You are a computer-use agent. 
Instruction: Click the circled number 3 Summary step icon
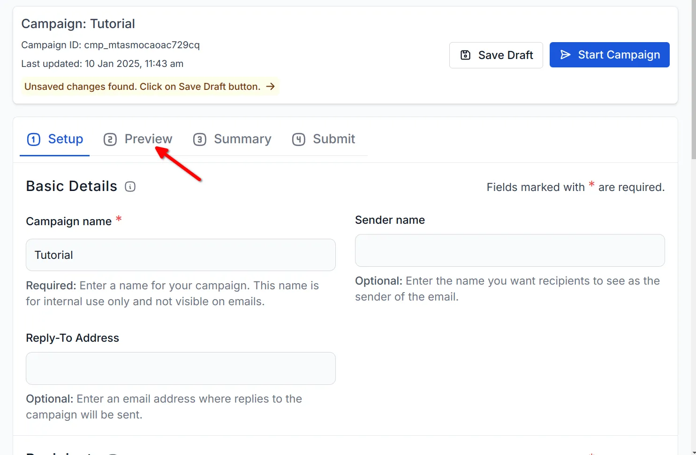(x=200, y=139)
